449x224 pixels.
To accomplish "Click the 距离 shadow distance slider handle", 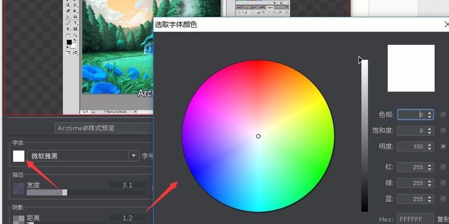I will tap(30, 223).
